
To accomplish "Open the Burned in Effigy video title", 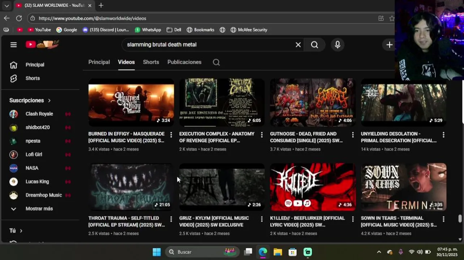I will [x=126, y=137].
